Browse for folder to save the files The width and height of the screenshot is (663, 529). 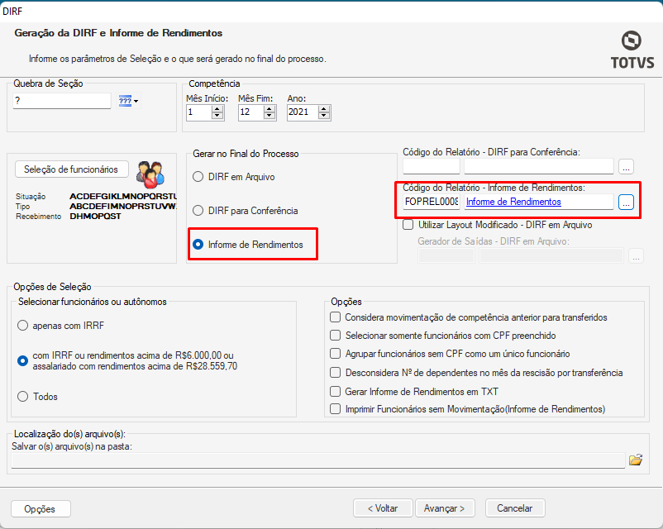click(x=636, y=460)
